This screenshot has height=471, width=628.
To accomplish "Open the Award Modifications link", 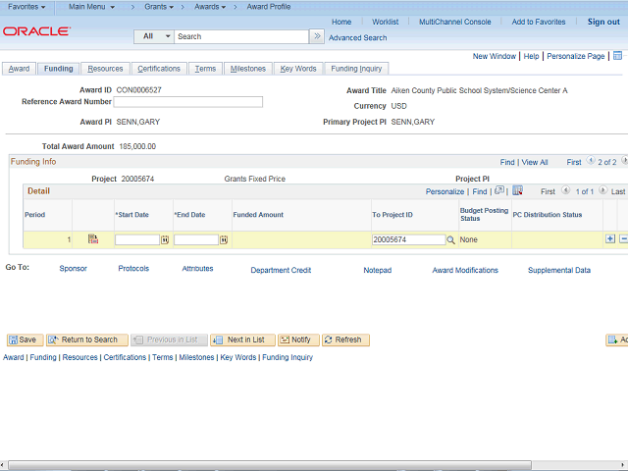I will [x=465, y=270].
